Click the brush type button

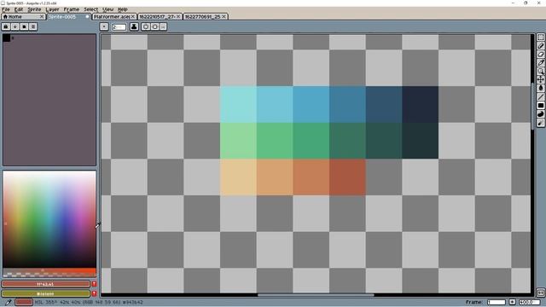(x=104, y=26)
